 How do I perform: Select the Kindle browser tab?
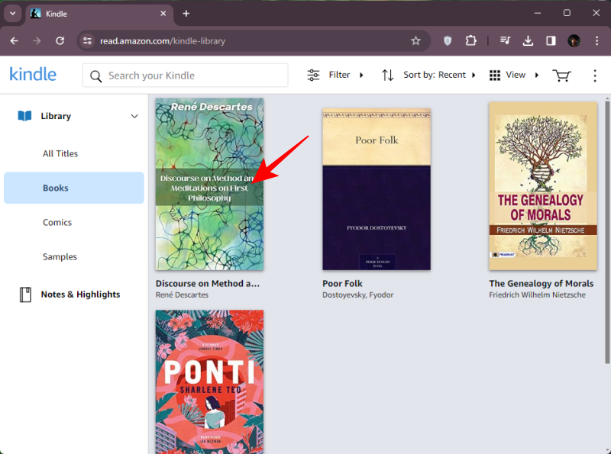click(99, 14)
